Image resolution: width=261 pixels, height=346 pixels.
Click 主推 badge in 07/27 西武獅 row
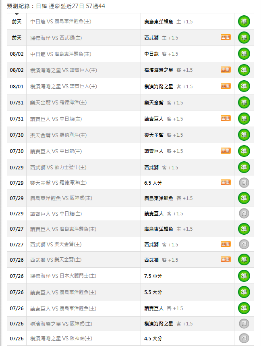click(x=226, y=244)
